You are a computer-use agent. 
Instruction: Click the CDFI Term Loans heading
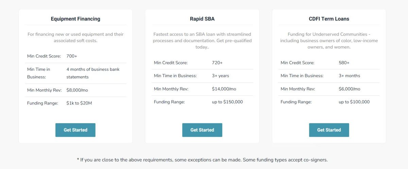[329, 19]
